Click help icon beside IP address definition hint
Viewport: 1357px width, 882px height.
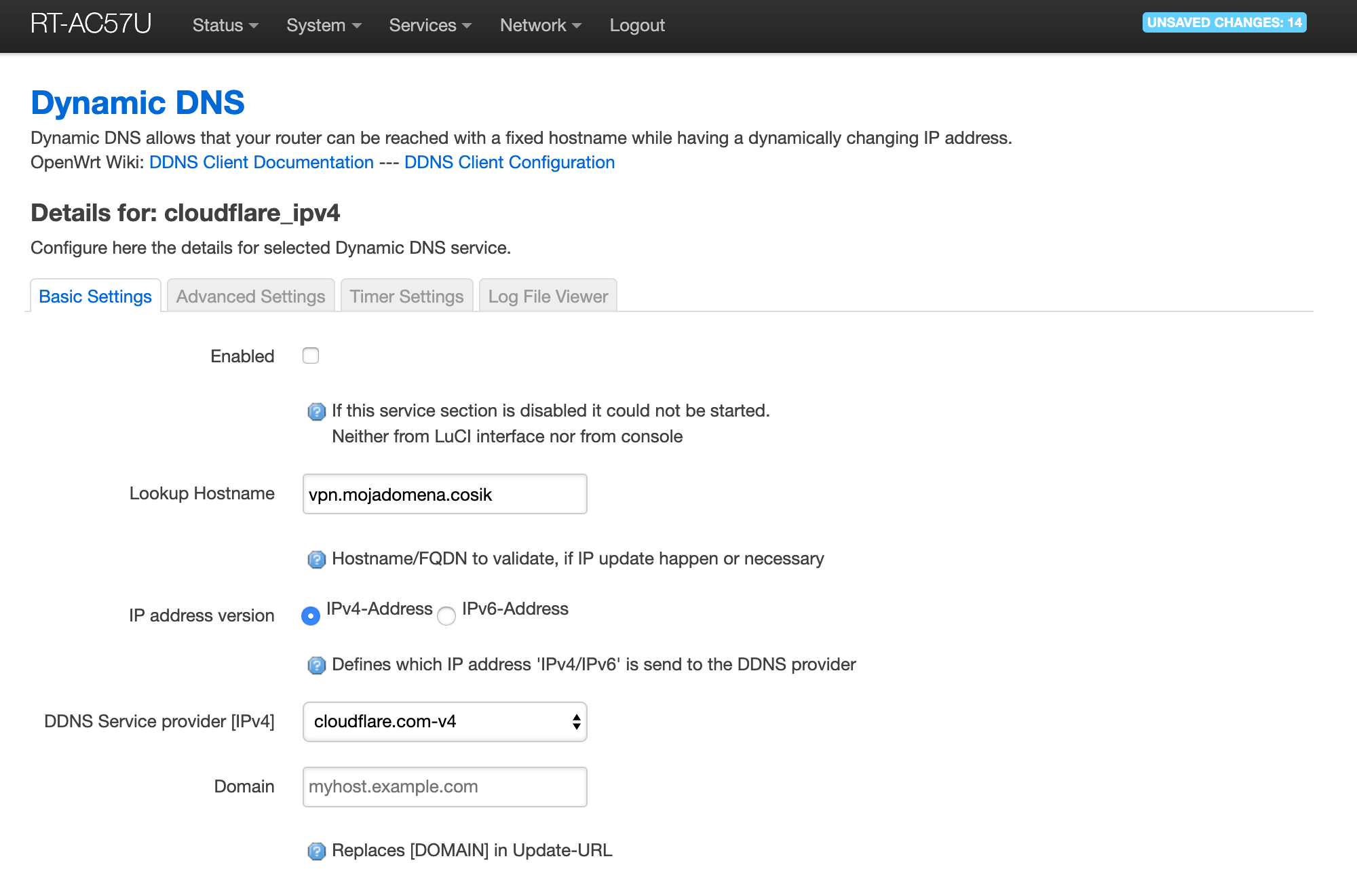(x=316, y=666)
